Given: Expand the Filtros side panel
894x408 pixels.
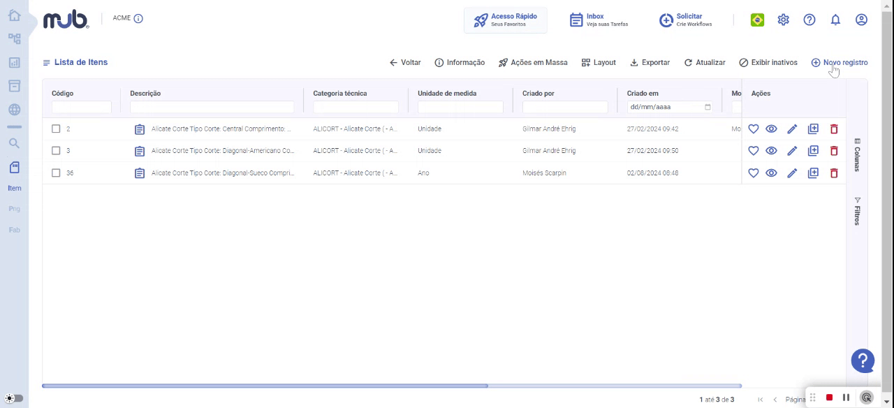Looking at the screenshot, I should coord(857,211).
